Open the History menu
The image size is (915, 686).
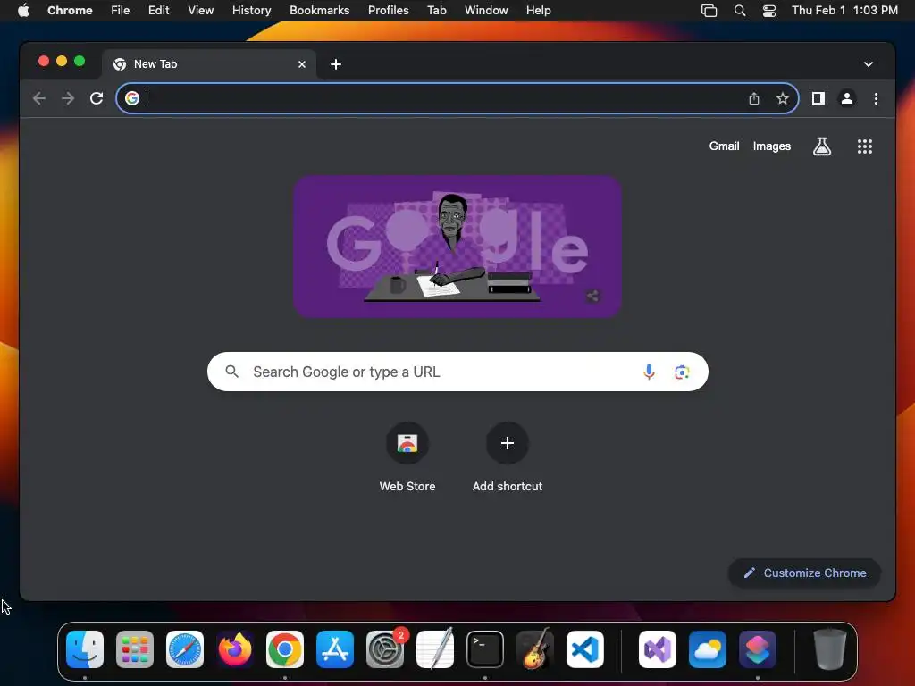click(x=251, y=11)
